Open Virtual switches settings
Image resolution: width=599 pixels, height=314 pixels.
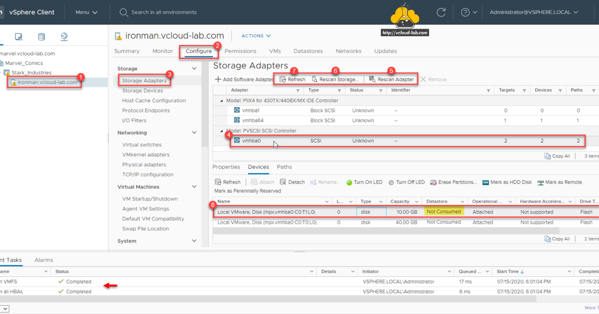point(142,145)
